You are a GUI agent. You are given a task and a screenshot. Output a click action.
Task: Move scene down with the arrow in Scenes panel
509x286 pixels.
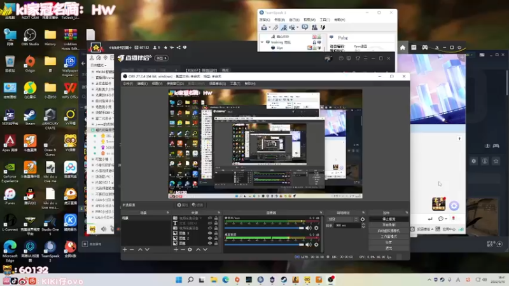(147, 250)
